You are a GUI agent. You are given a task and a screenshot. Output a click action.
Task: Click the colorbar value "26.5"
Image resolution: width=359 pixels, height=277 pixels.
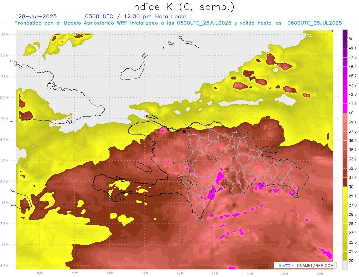[353, 215]
